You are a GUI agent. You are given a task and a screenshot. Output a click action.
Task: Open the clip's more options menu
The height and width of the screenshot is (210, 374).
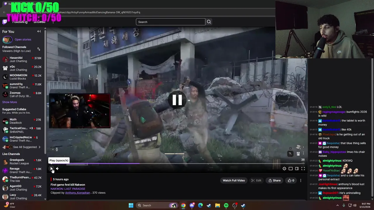pyautogui.click(x=301, y=181)
